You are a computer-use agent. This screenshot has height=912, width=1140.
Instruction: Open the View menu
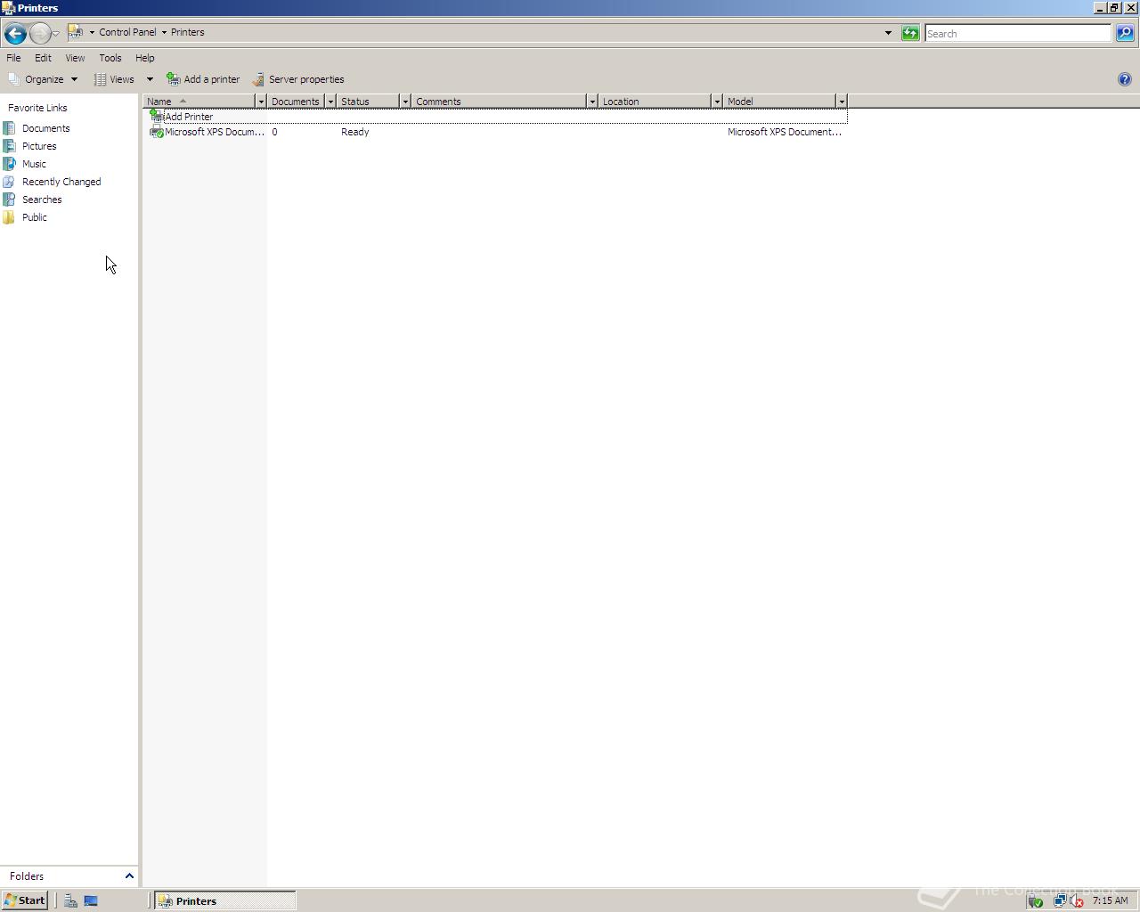pyautogui.click(x=75, y=58)
